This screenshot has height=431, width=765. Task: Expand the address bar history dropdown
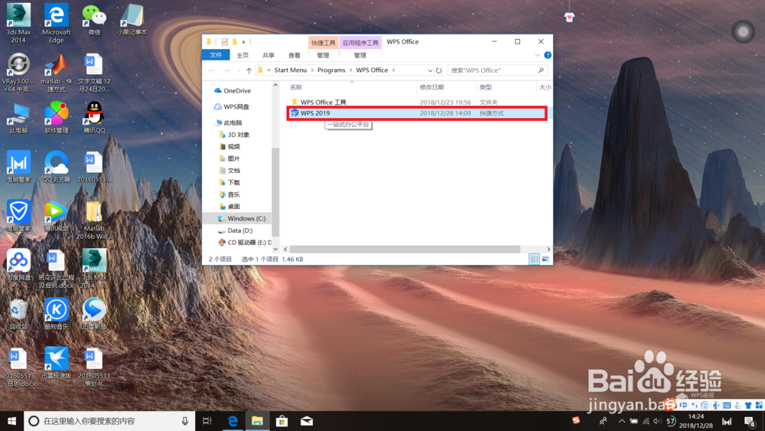430,70
